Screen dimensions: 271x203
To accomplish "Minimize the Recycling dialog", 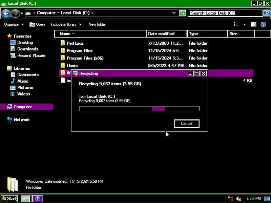I will (190, 73).
